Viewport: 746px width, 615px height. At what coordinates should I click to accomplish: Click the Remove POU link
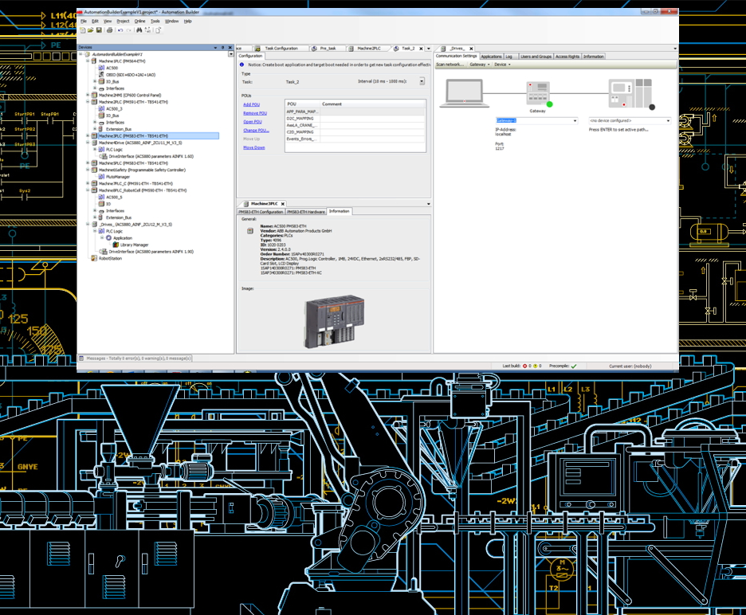[255, 113]
